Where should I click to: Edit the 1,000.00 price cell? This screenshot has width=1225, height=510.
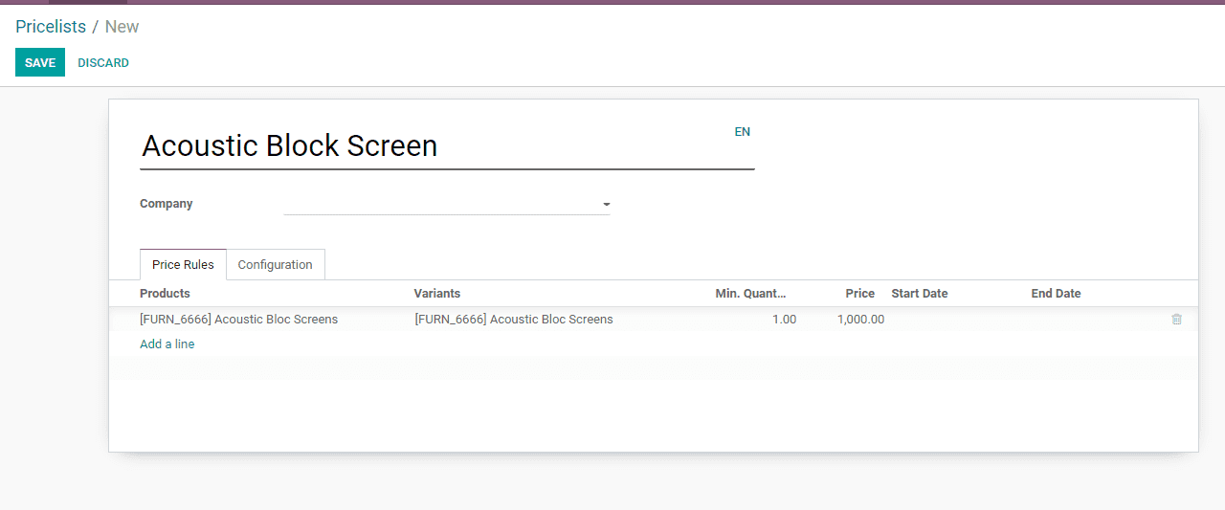point(860,320)
